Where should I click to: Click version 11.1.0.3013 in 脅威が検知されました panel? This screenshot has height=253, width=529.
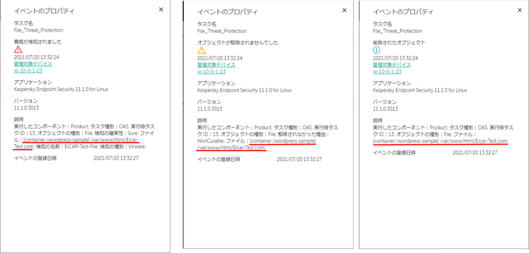pyautogui.click(x=26, y=108)
